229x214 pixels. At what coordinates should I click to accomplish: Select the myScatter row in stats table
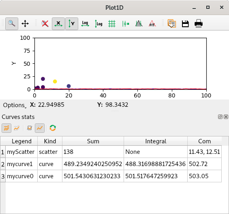coord(111,152)
